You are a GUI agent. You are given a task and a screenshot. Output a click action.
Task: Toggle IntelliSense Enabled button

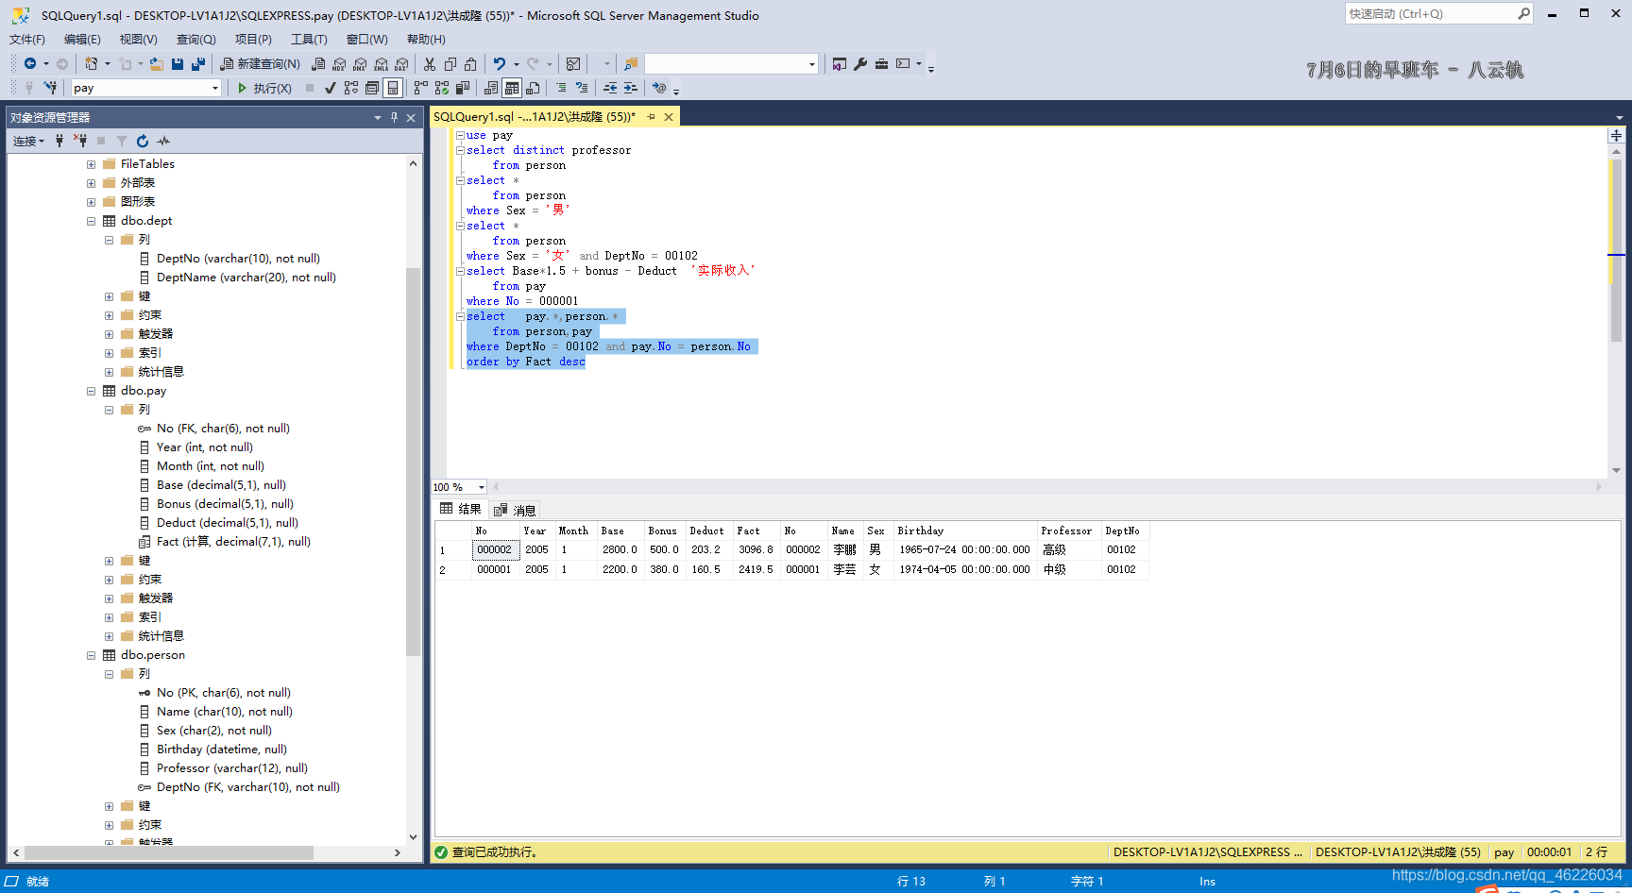[393, 88]
